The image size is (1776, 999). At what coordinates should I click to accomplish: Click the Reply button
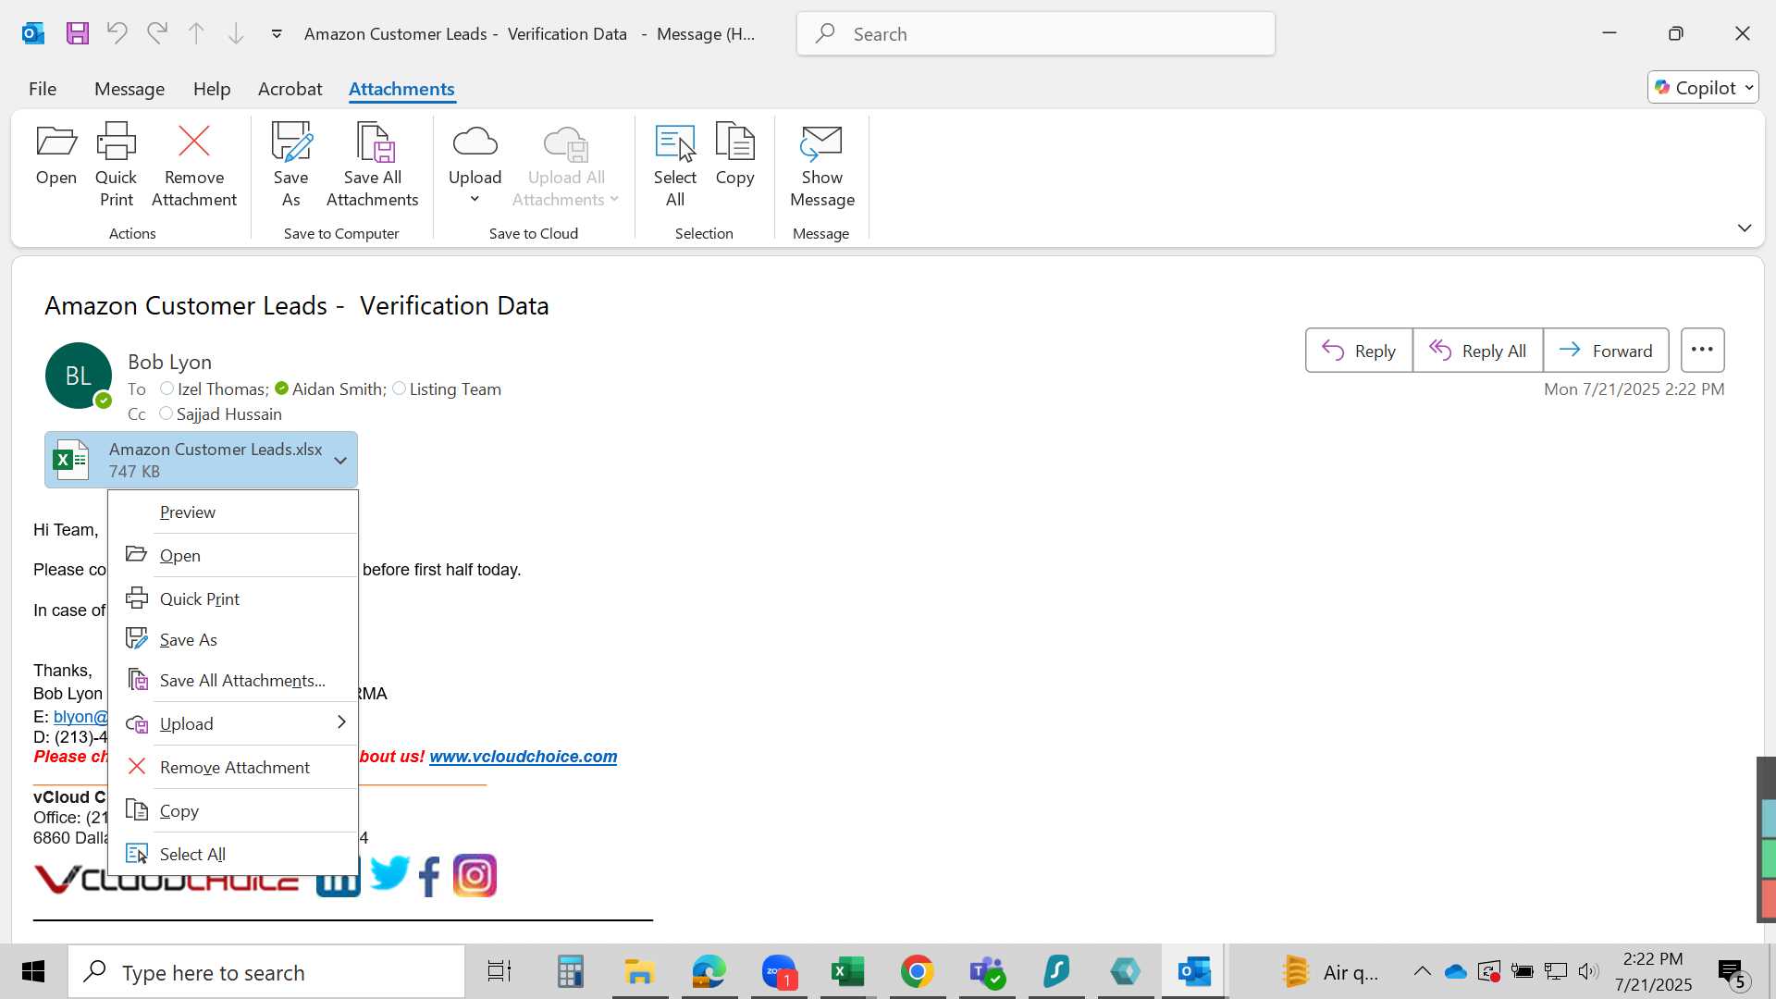1359,351
